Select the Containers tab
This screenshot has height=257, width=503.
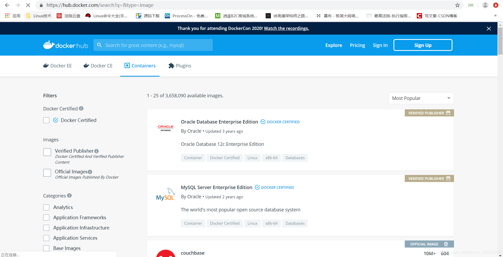(140, 66)
